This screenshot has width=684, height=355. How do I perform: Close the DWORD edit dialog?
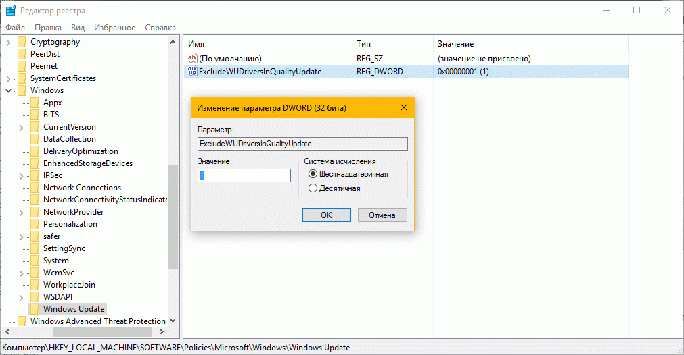[x=403, y=107]
